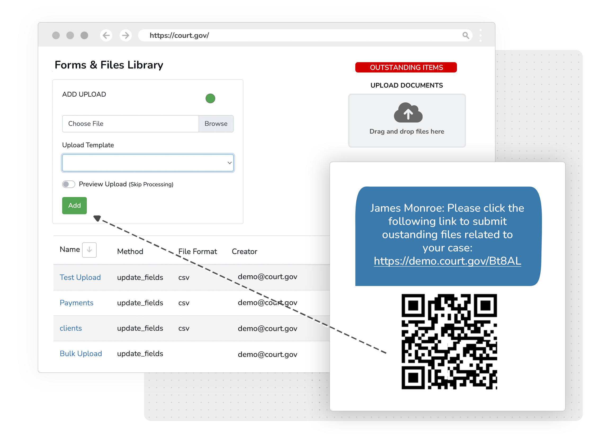Image resolution: width=610 pixels, height=445 pixels.
Task: Click update_fields in the clients row
Action: coord(140,328)
